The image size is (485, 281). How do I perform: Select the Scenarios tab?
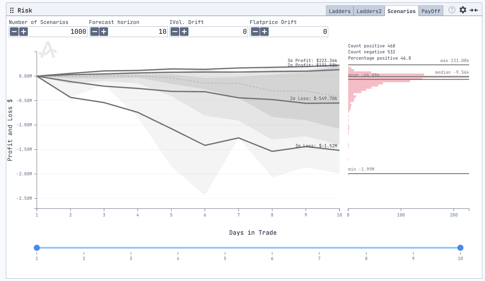click(401, 11)
